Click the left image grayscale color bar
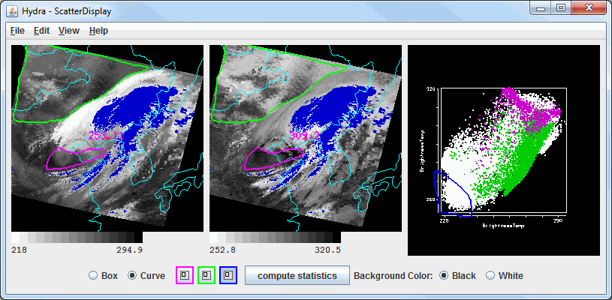 tap(77, 238)
